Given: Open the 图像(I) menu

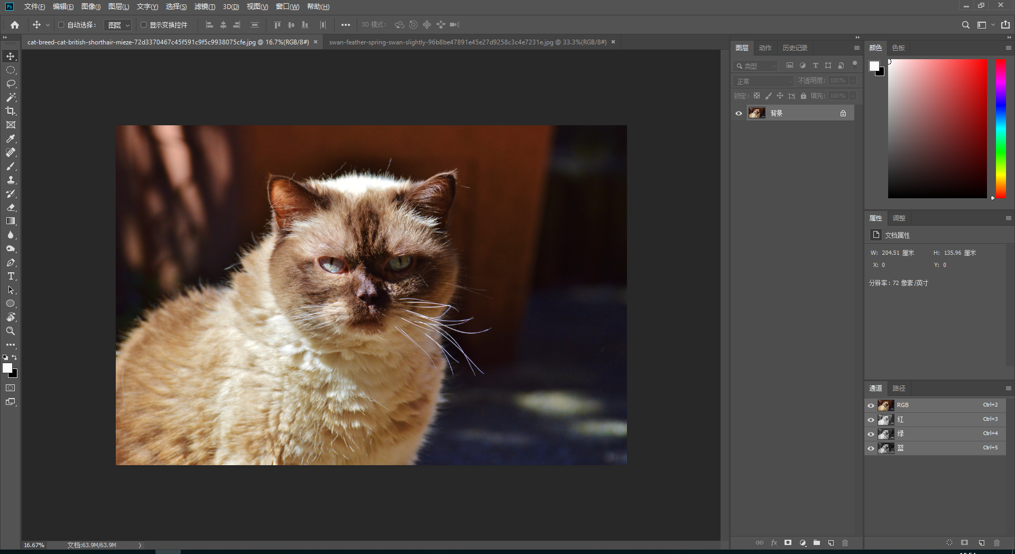Looking at the screenshot, I should [91, 7].
